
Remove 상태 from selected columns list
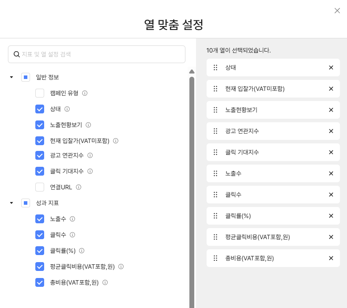coord(331,68)
